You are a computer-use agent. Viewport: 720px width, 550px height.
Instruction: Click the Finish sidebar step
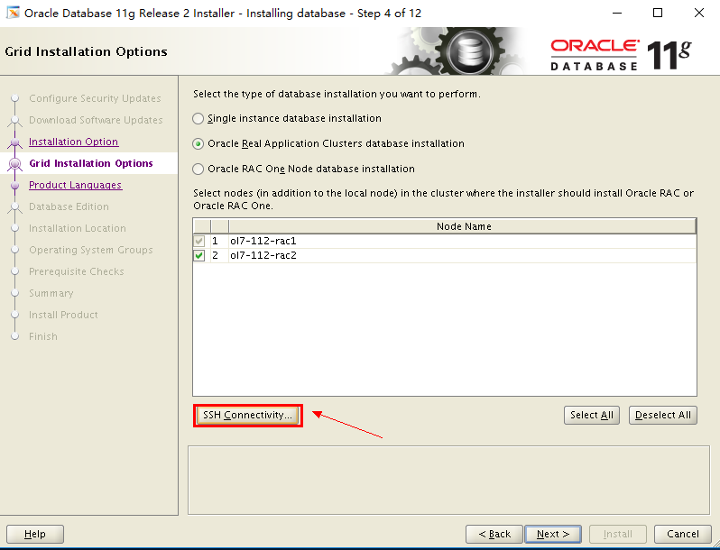click(x=43, y=336)
